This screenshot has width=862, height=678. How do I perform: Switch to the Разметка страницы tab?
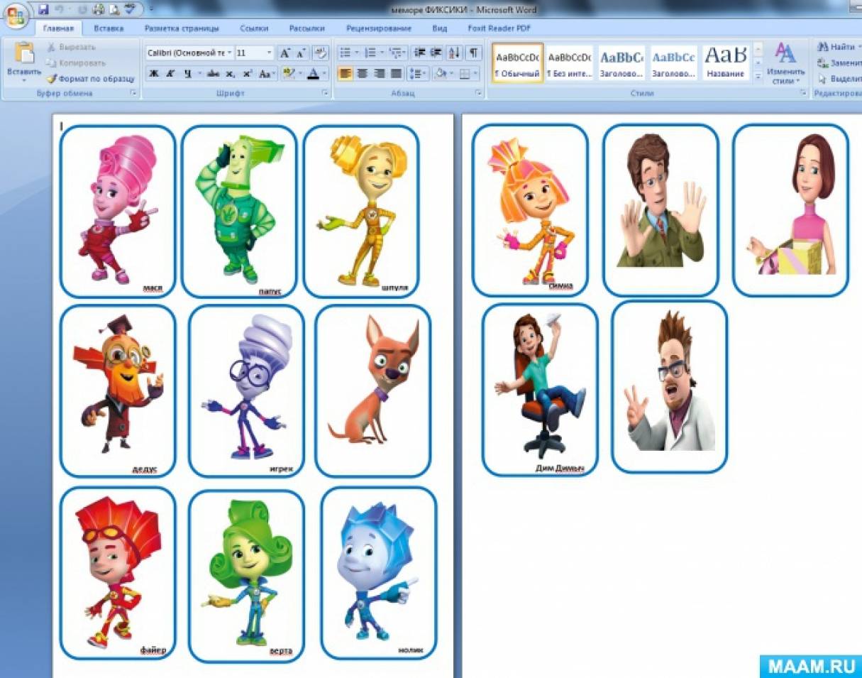pyautogui.click(x=182, y=28)
